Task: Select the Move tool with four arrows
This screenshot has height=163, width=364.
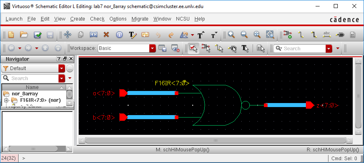Action: tap(67, 35)
